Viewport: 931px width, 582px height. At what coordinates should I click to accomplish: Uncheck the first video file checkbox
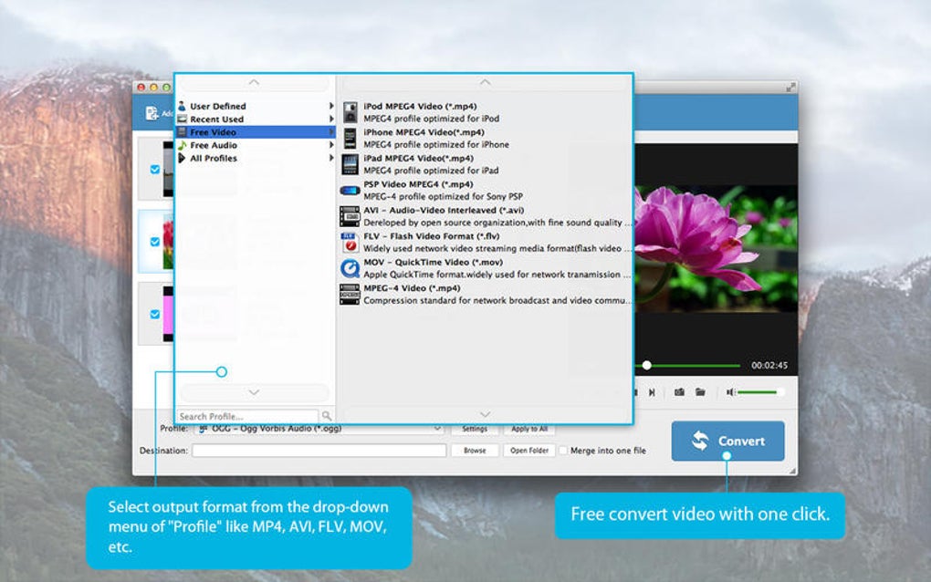(x=155, y=169)
